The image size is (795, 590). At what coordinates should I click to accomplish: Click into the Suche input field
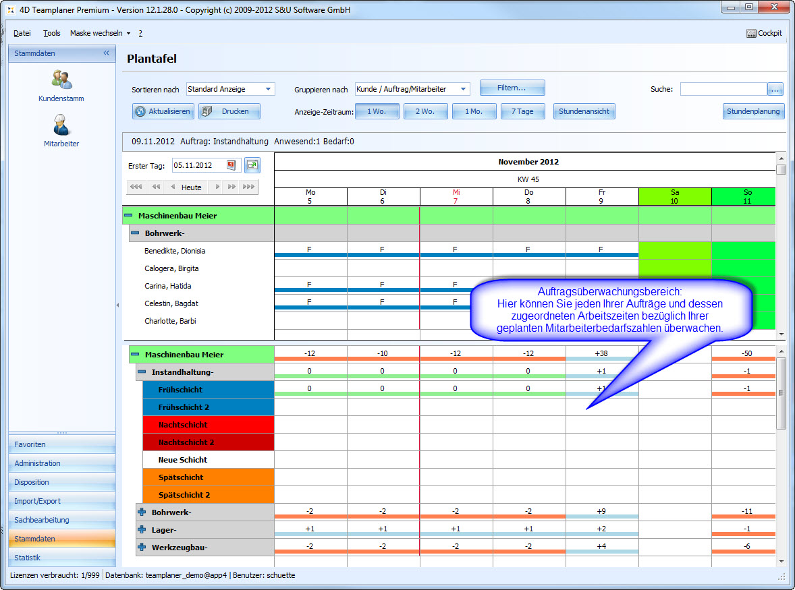click(723, 89)
